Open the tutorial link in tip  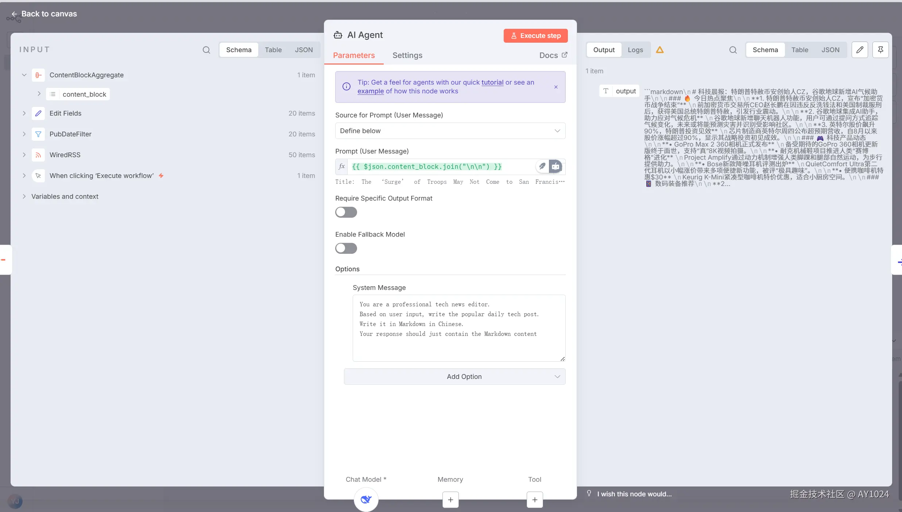click(492, 82)
